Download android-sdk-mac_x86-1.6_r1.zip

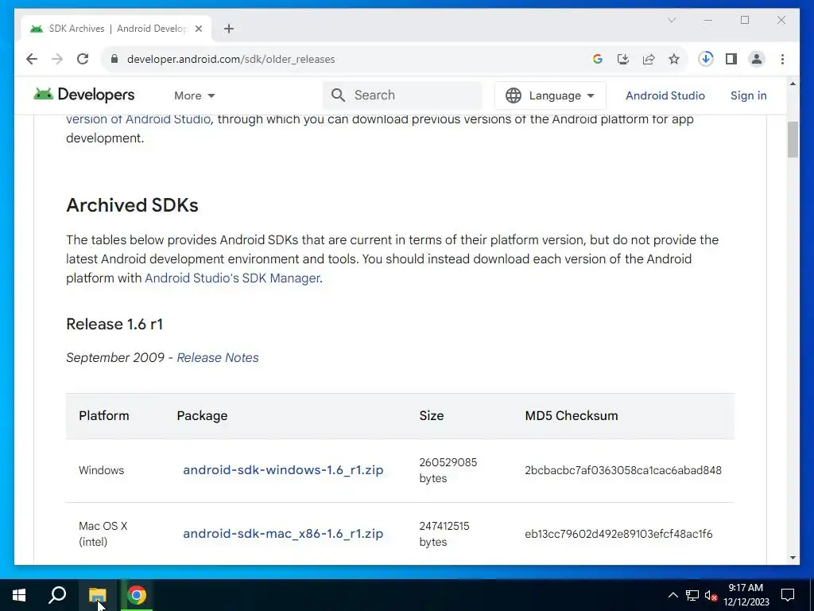[x=283, y=534]
